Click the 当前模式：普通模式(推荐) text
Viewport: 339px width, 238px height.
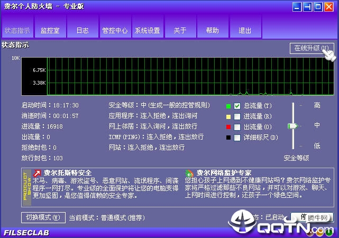point(107,217)
